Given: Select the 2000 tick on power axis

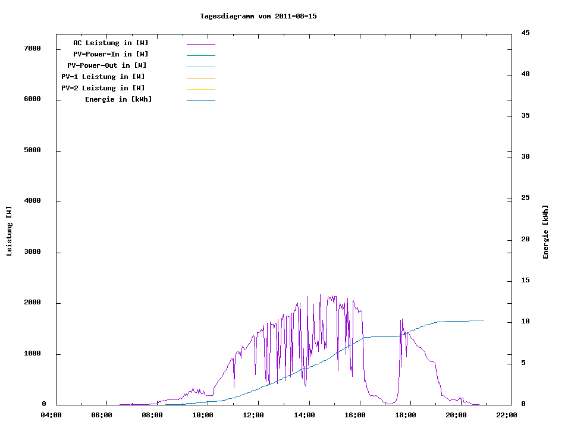Looking at the screenshot, I should 32,303.
